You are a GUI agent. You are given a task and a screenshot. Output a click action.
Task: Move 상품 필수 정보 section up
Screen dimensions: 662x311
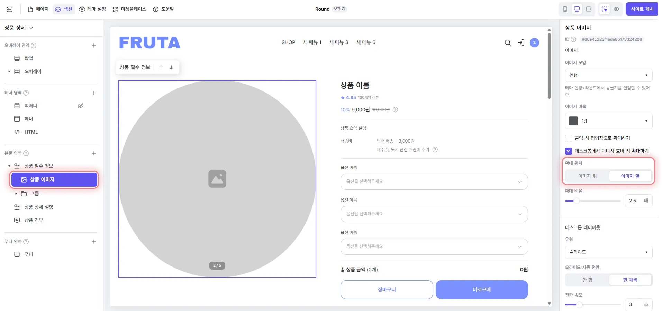161,67
